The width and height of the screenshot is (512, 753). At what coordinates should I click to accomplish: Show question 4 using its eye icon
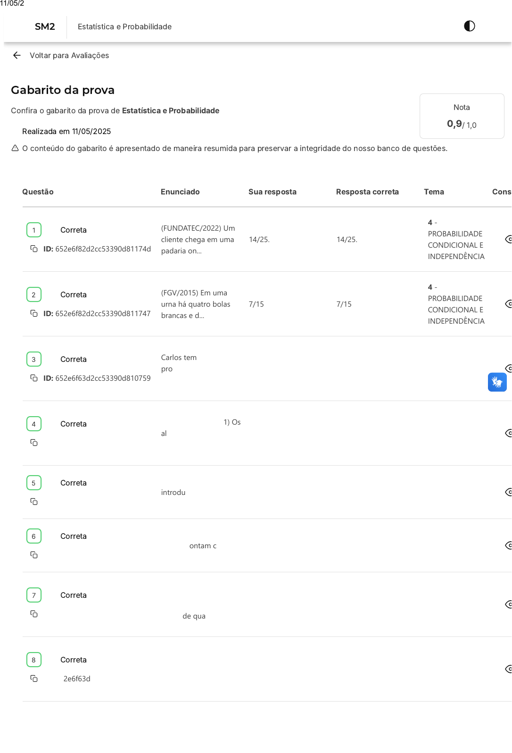tap(508, 433)
